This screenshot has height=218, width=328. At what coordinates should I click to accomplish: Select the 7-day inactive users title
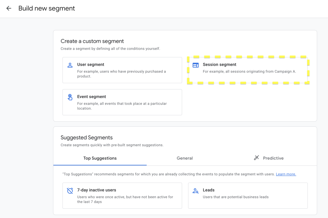[x=97, y=190]
